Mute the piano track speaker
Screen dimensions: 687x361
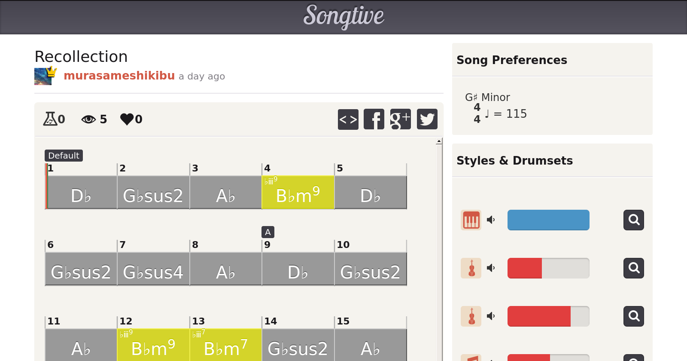[491, 220]
